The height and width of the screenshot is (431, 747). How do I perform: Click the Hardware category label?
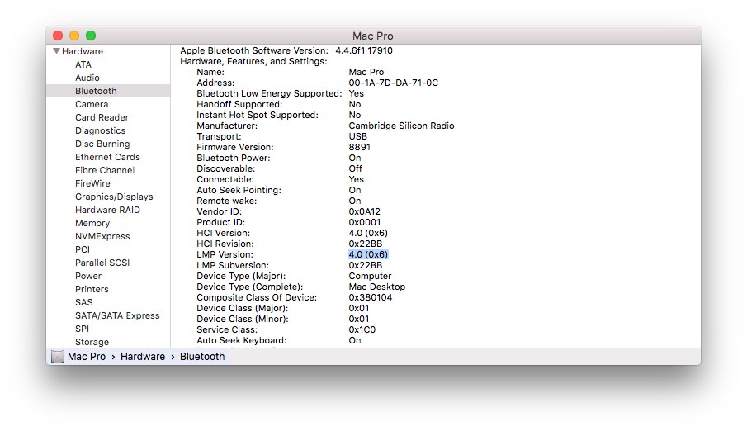pyautogui.click(x=83, y=51)
